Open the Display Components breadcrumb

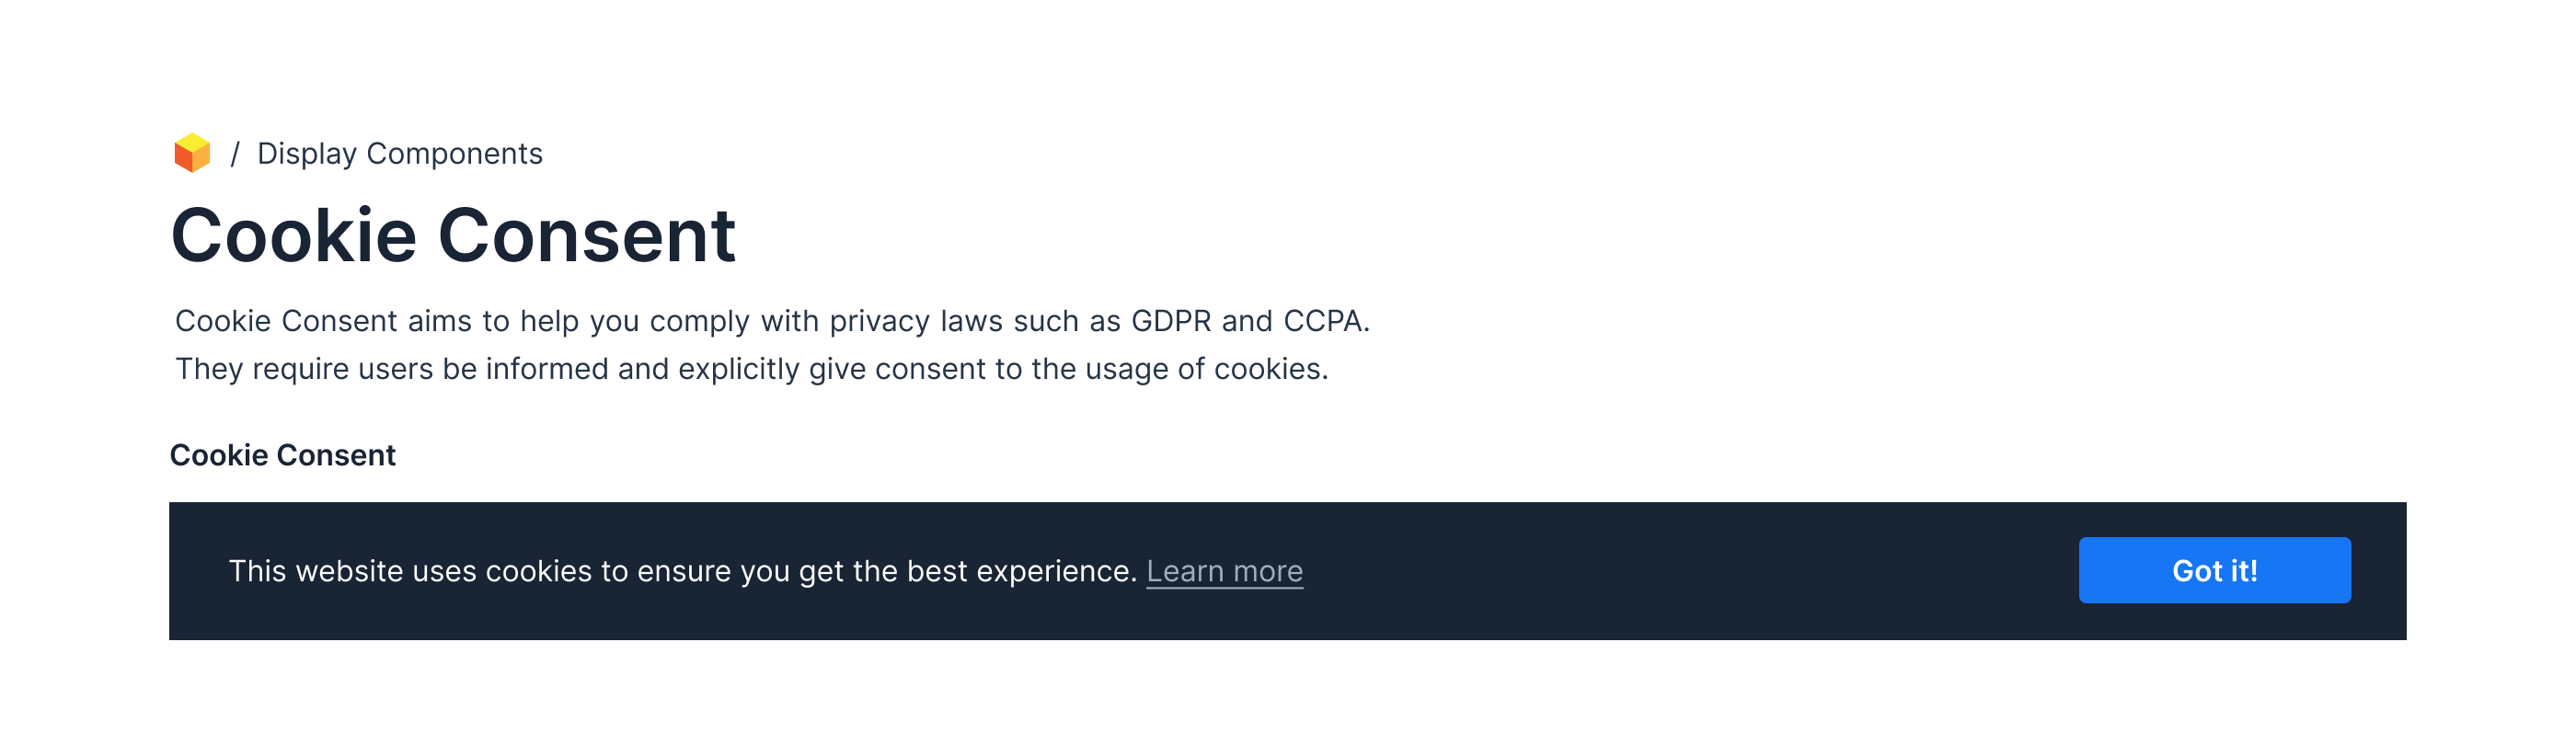(399, 154)
